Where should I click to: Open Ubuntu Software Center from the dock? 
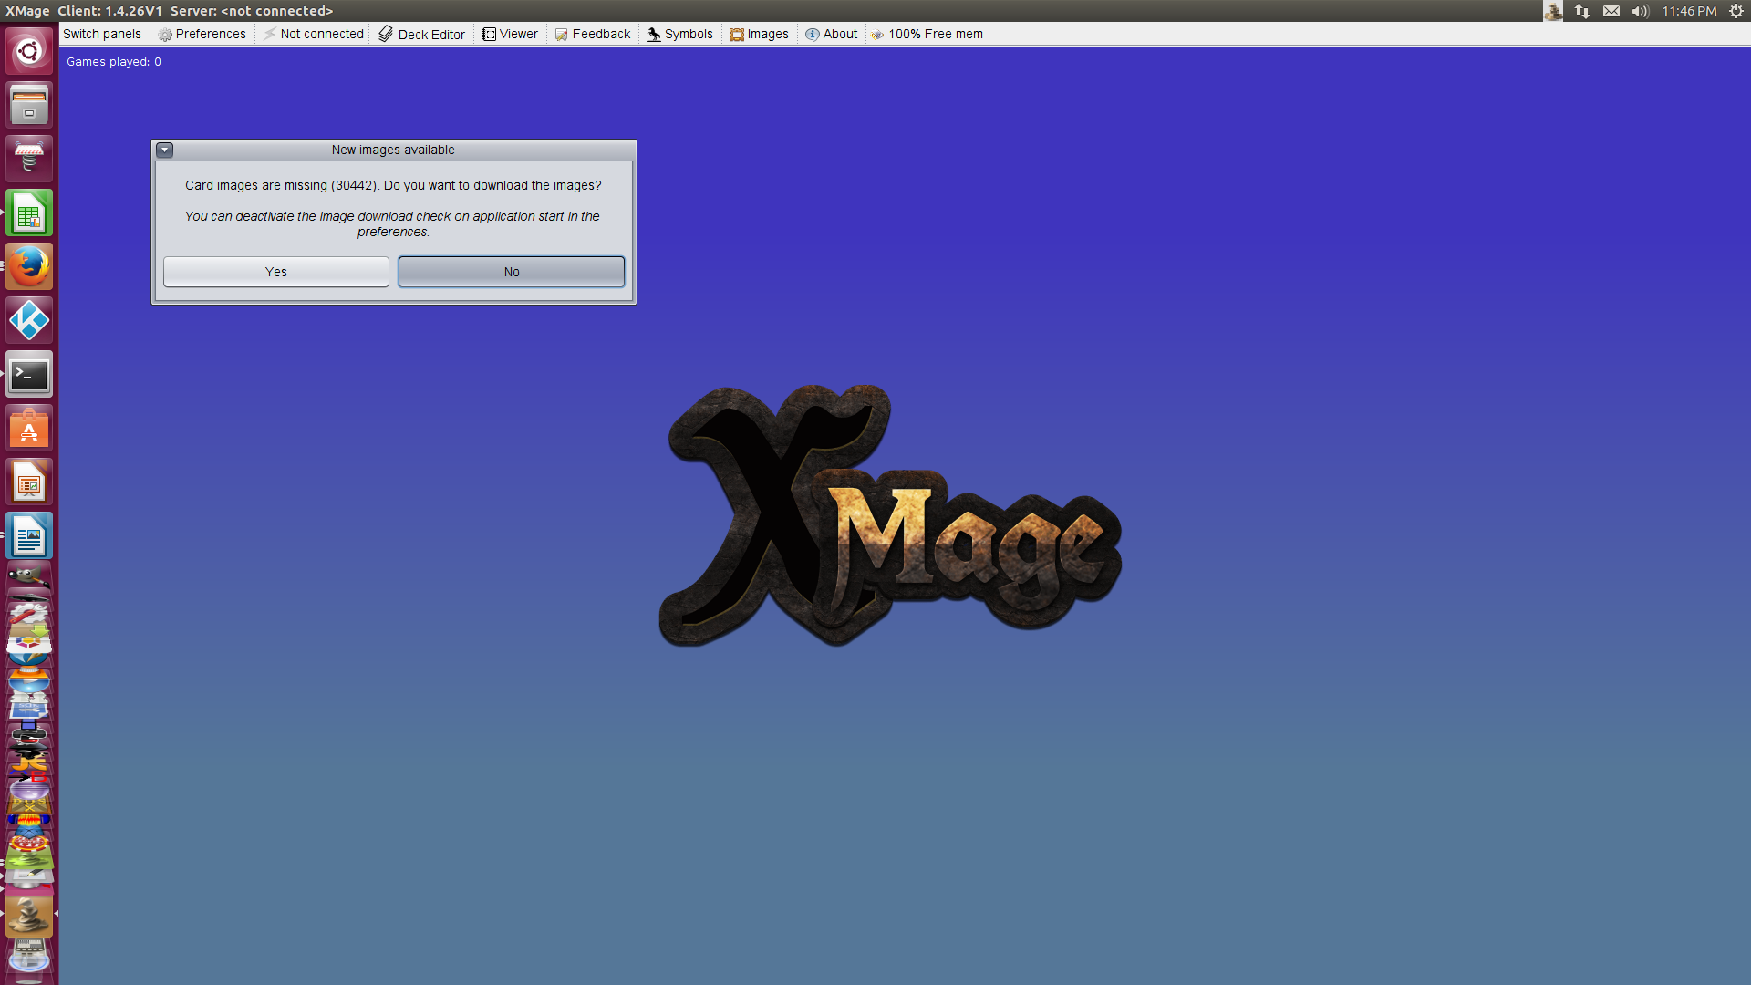pos(29,429)
